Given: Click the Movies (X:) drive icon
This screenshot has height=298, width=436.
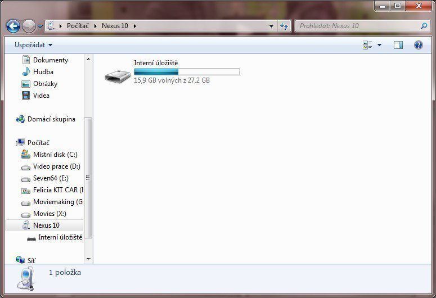Looking at the screenshot, I should 26,215.
